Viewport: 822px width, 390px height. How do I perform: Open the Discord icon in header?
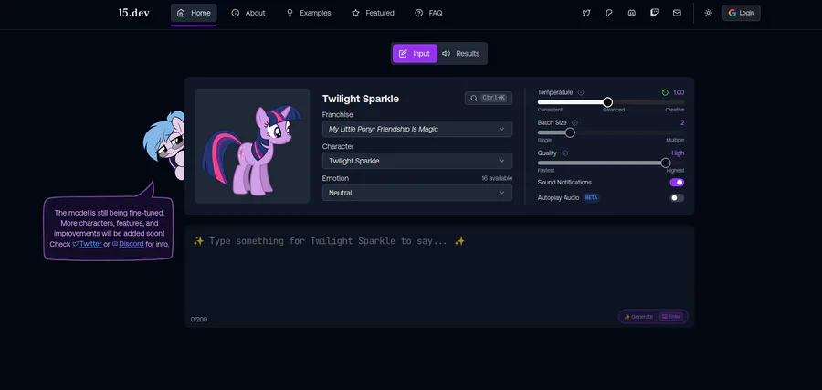coord(632,13)
